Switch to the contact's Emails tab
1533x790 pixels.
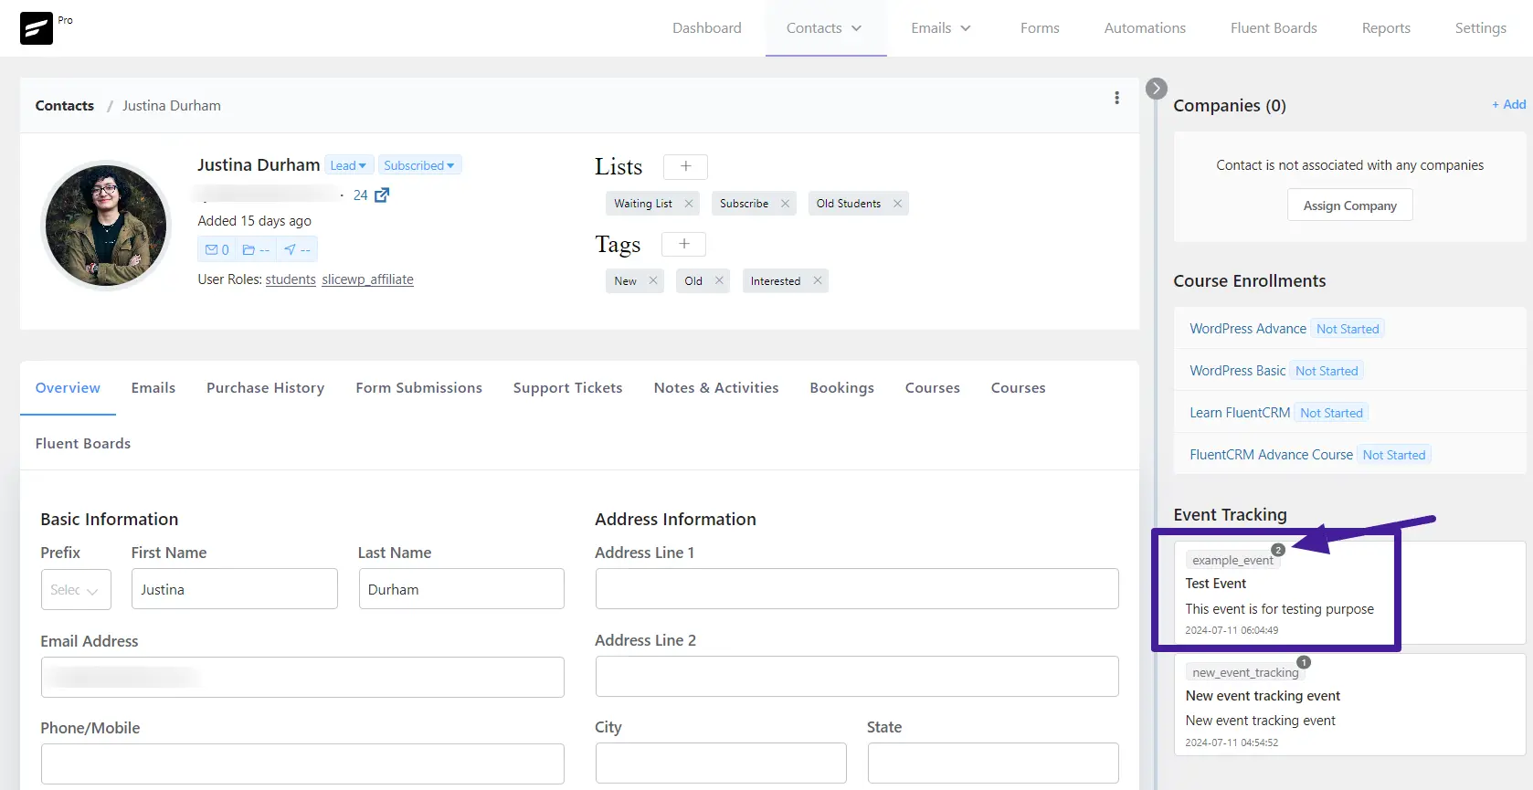click(153, 388)
